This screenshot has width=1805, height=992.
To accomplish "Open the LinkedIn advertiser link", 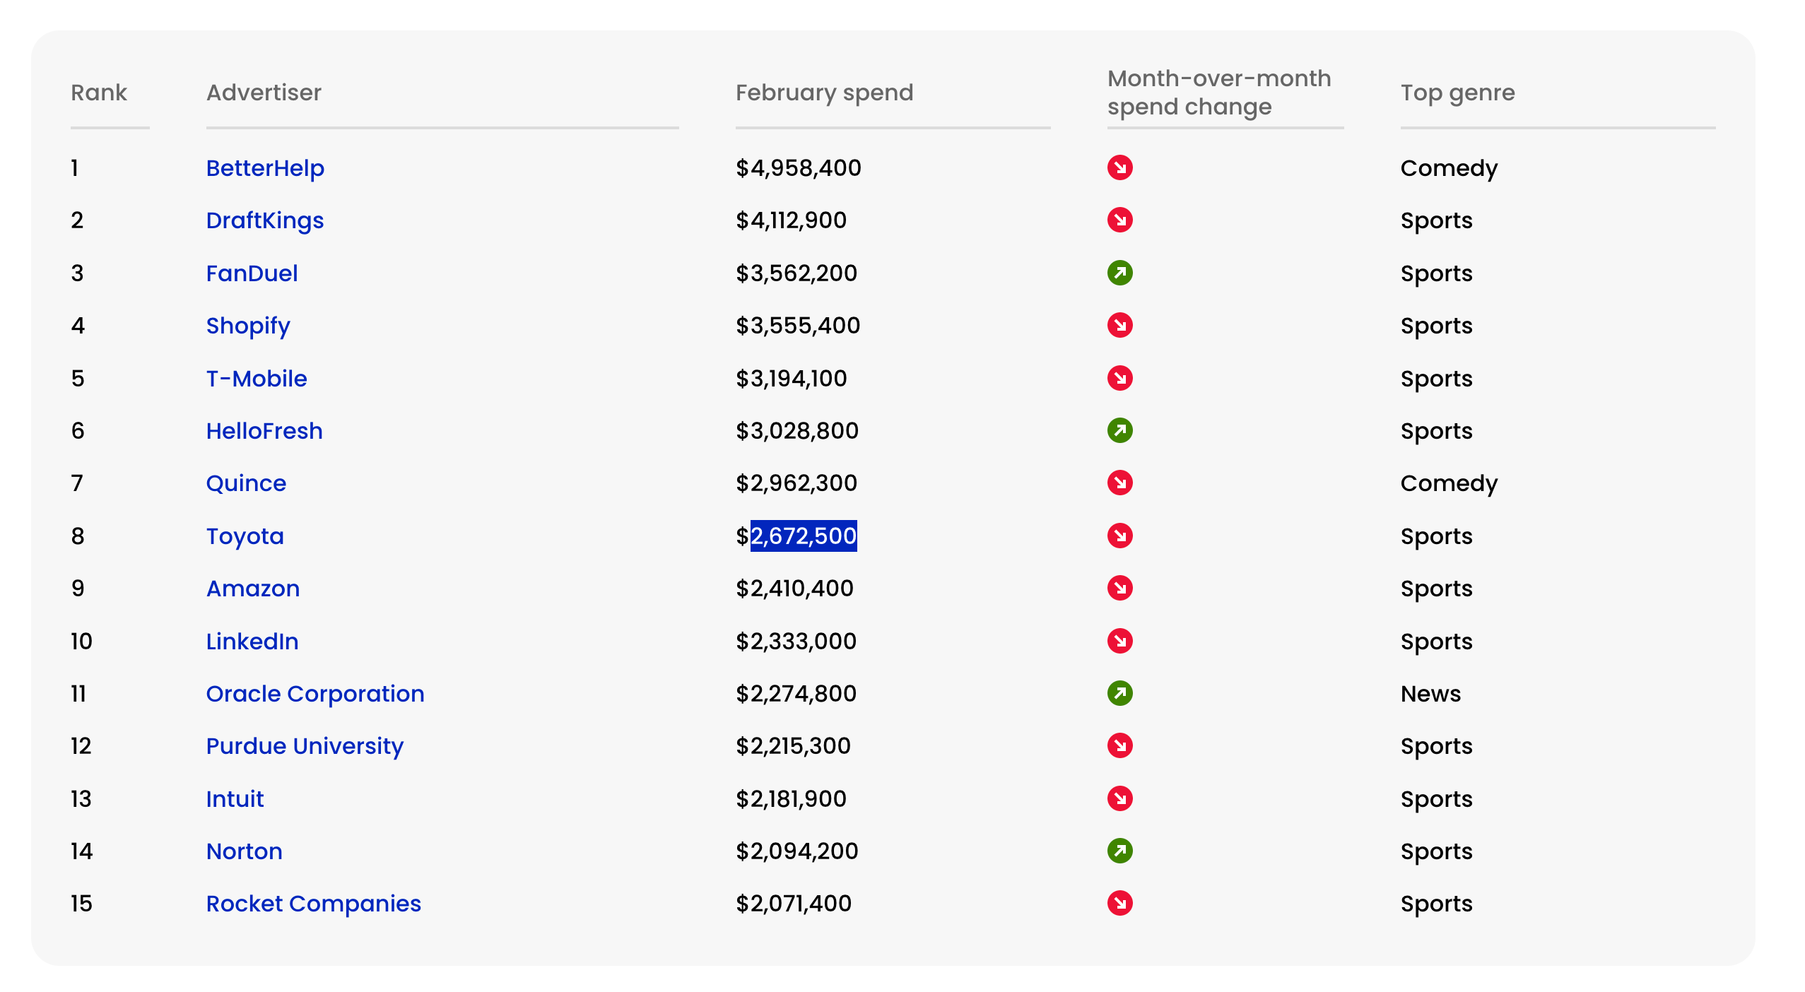I will pyautogui.click(x=252, y=642).
